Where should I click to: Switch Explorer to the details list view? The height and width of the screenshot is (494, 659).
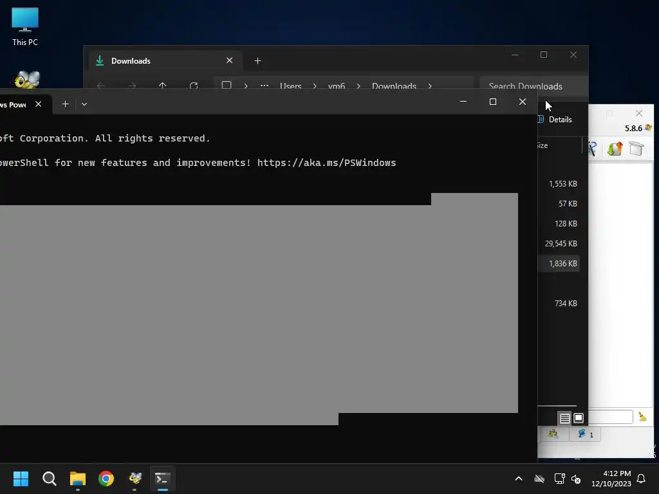564,418
